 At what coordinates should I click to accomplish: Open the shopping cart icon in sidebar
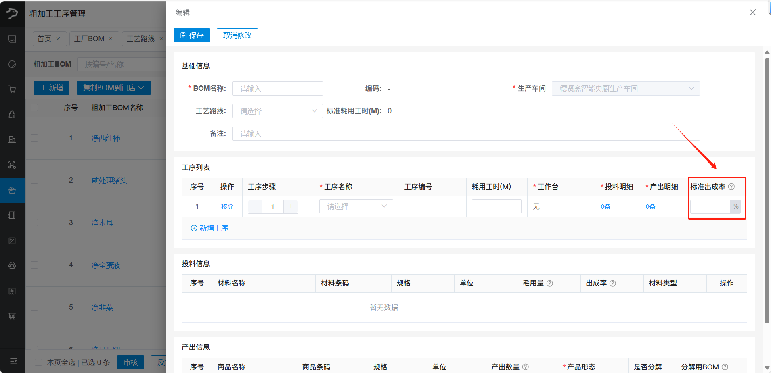coord(12,89)
